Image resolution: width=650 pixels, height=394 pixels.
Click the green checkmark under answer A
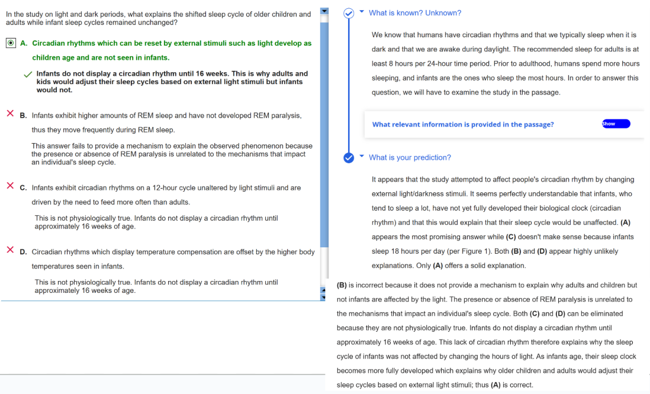coord(27,75)
